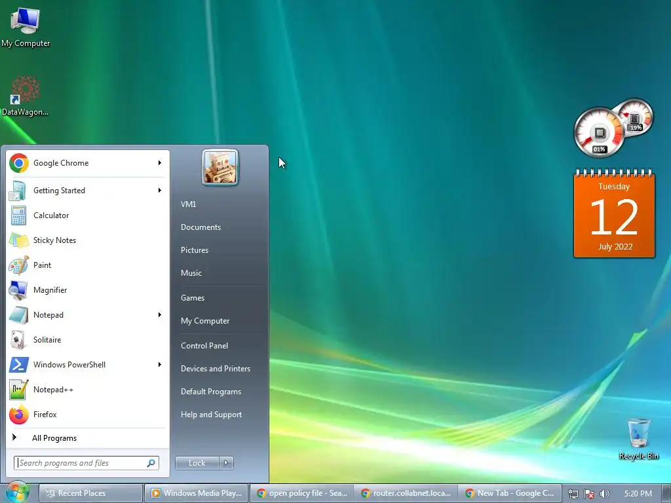
Task: Open Control Panel
Action: pyautogui.click(x=204, y=346)
